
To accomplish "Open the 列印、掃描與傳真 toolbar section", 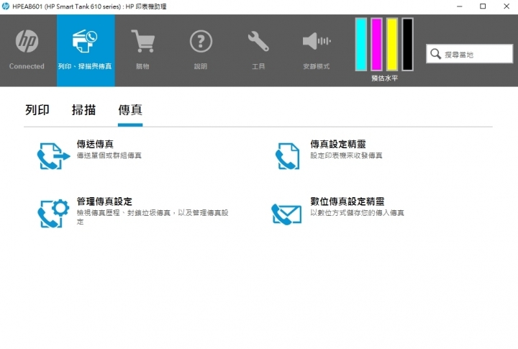I will [x=85, y=43].
